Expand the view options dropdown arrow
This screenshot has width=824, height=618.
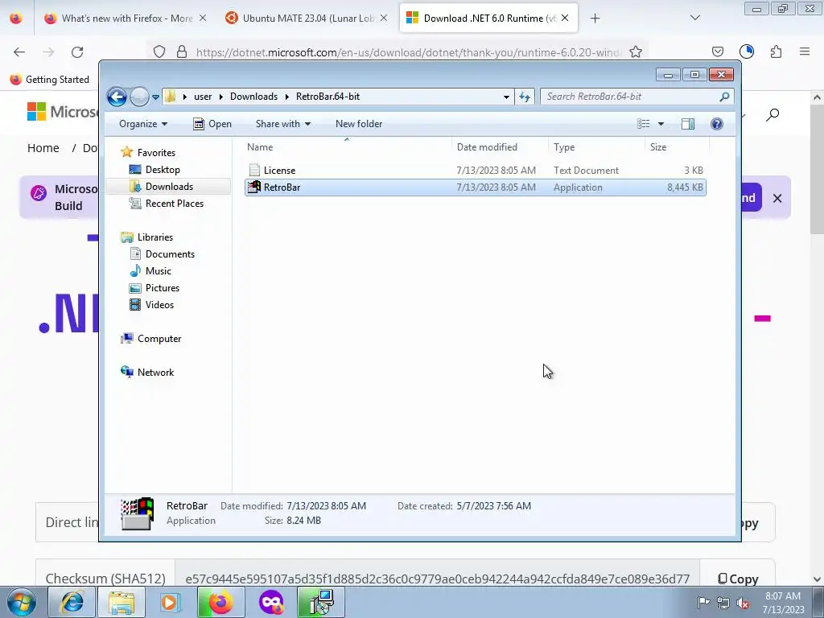tap(661, 124)
